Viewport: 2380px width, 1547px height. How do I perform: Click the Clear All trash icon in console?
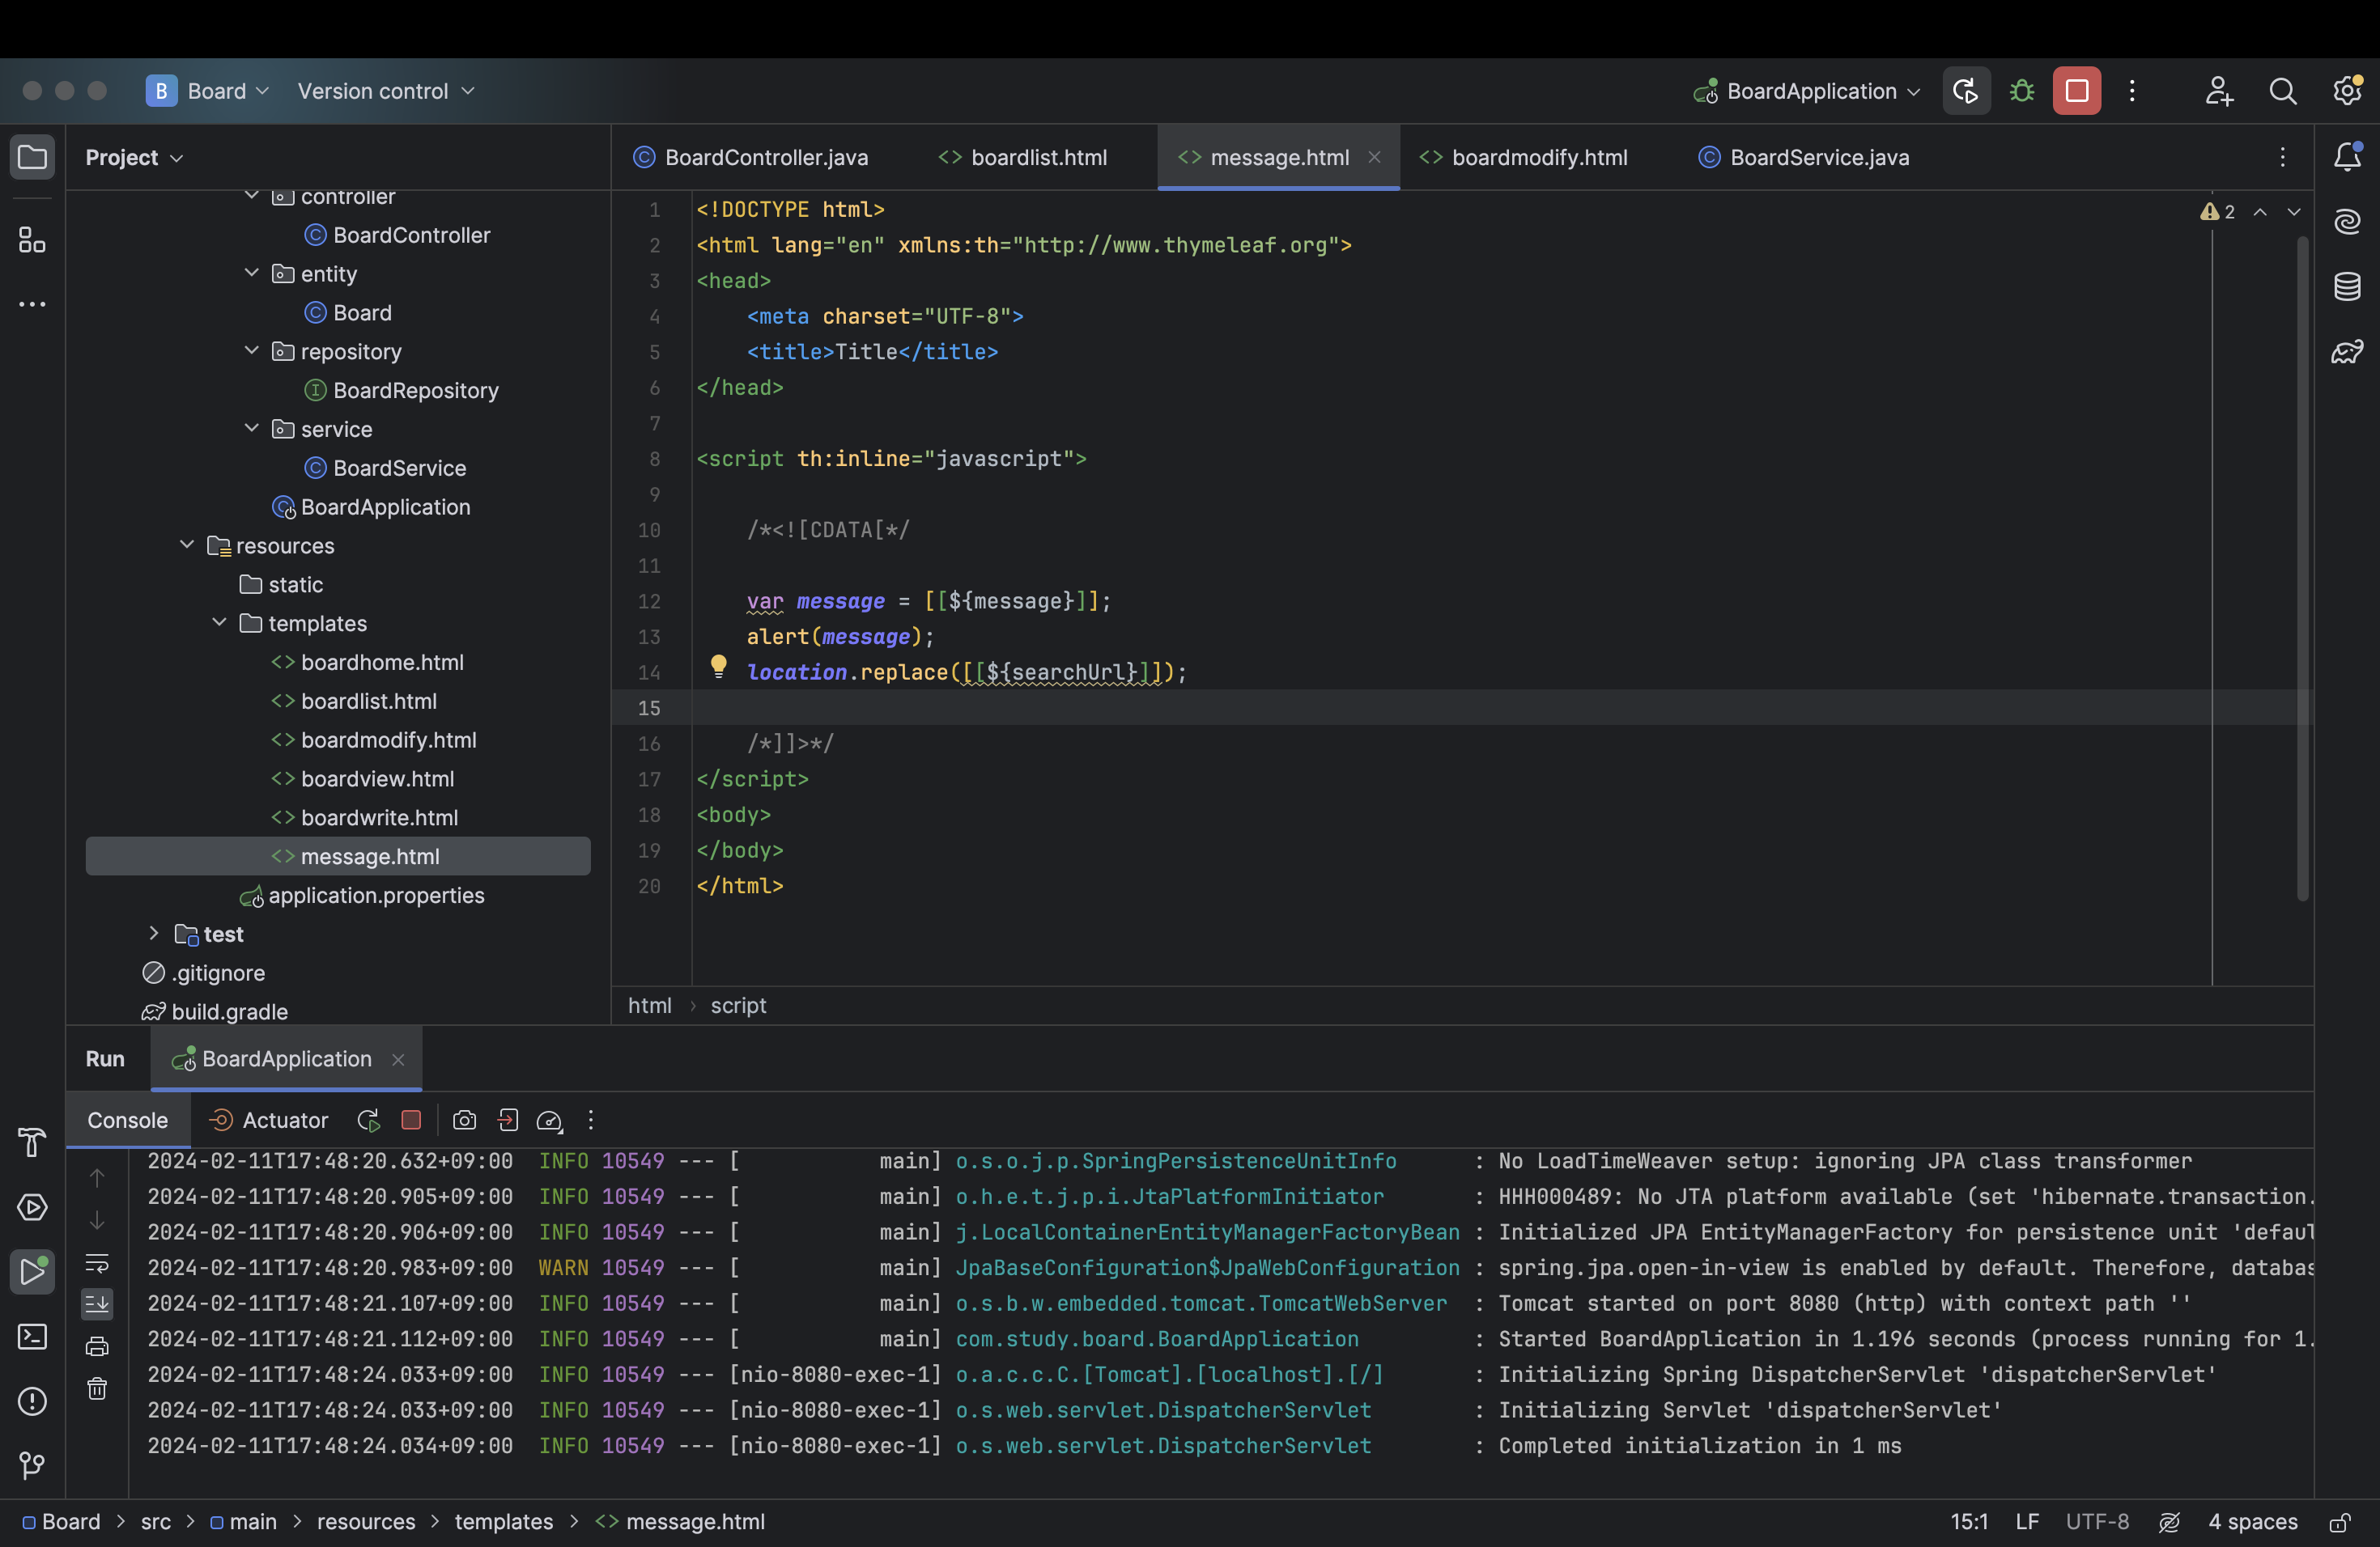click(97, 1388)
